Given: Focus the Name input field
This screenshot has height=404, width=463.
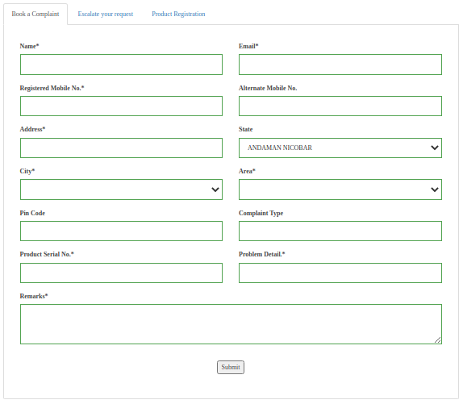Looking at the screenshot, I should click(121, 65).
